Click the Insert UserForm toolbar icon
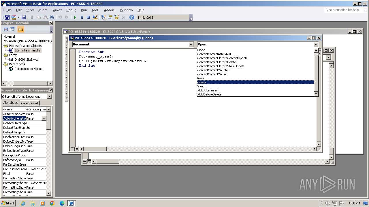 (x=14, y=17)
